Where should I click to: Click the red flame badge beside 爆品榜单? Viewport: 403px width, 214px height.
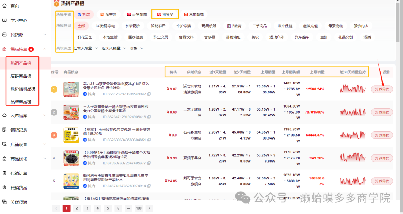[31, 49]
